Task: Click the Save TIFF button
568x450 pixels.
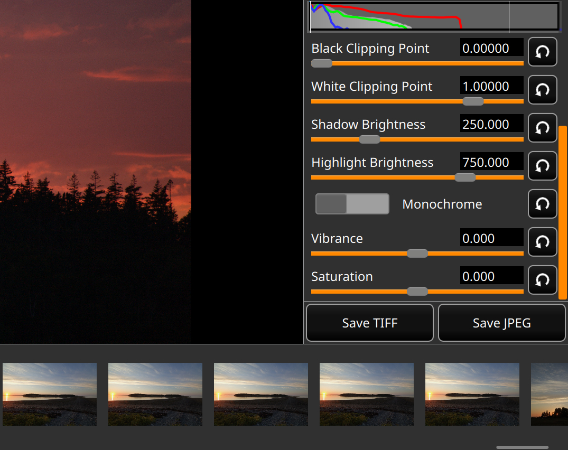Action: (369, 323)
